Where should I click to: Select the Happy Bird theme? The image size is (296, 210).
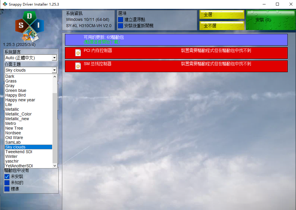29,95
